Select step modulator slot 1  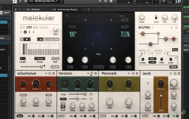[x=21, y=32]
